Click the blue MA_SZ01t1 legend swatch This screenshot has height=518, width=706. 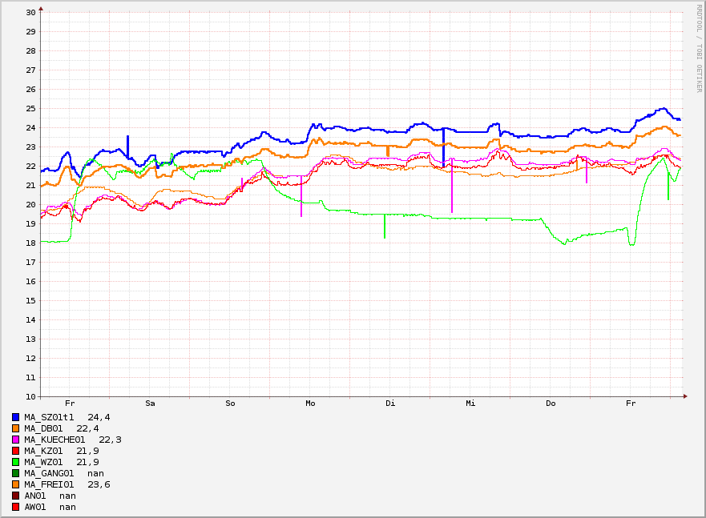[16, 417]
